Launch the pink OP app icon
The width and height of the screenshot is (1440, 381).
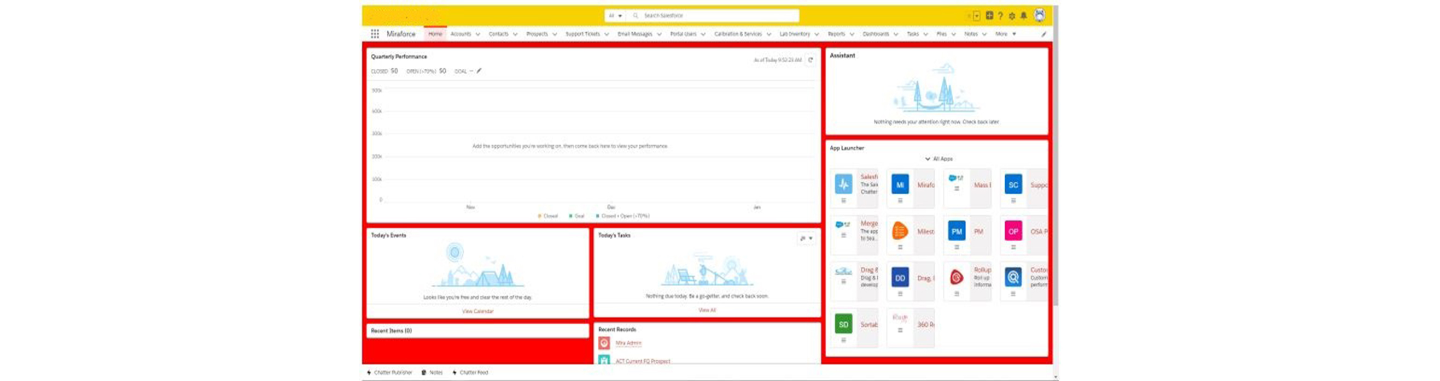point(1013,231)
